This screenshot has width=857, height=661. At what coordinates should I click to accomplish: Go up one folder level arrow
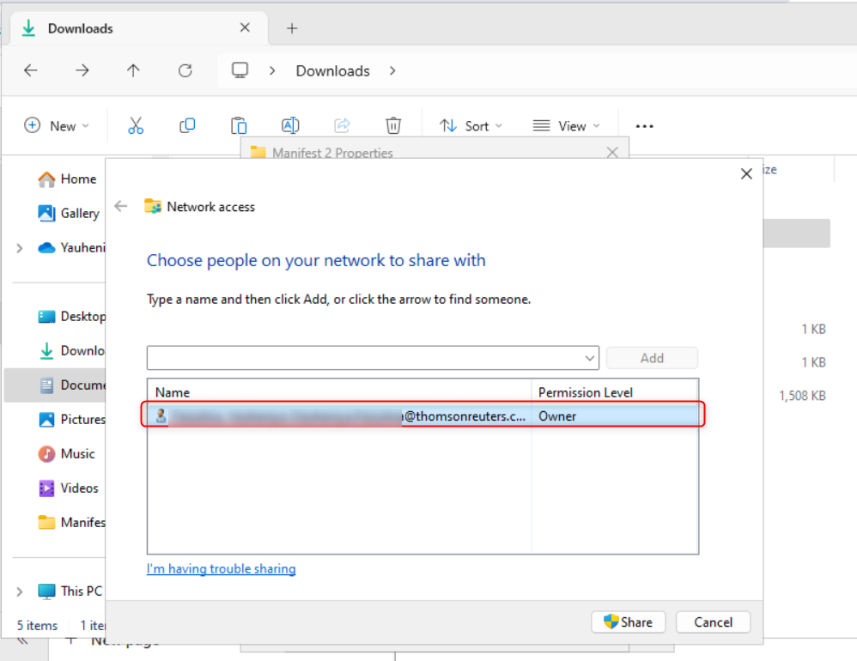coord(133,71)
